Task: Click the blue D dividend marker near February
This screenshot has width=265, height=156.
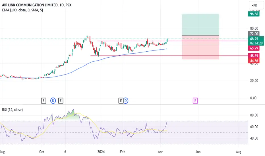Action: [126, 101]
